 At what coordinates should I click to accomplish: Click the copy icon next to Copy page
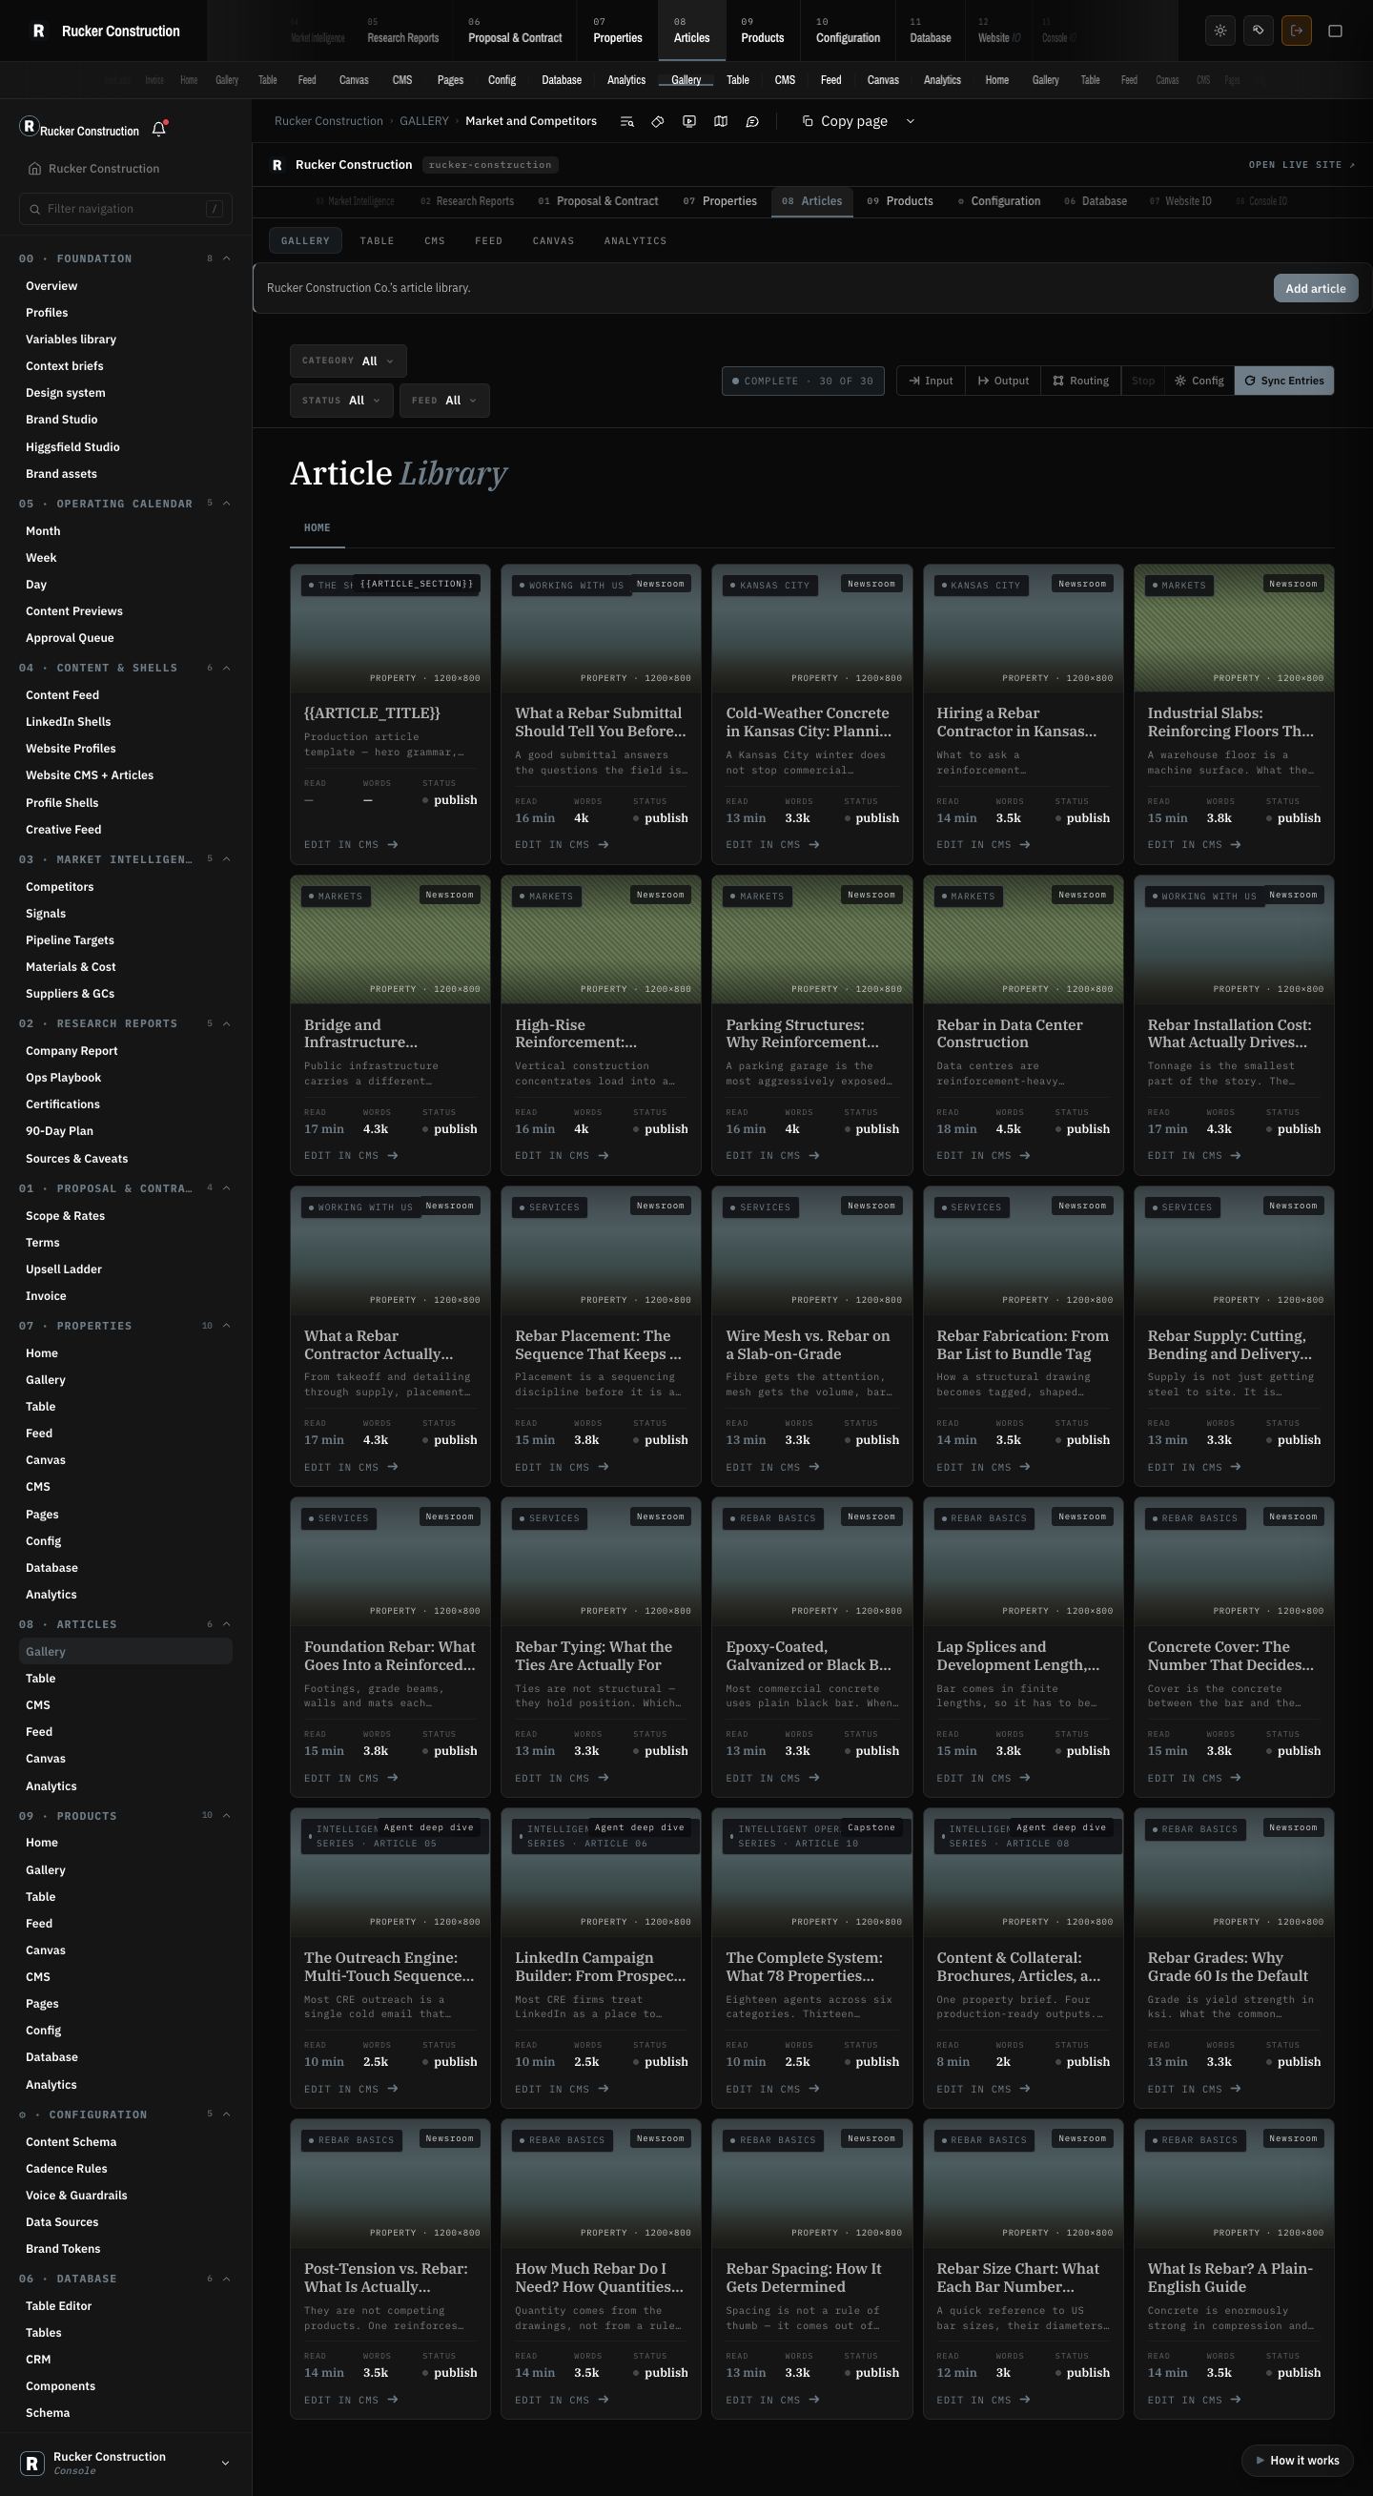(x=808, y=121)
